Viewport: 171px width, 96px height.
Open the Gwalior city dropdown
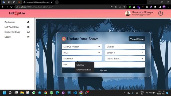point(125,47)
